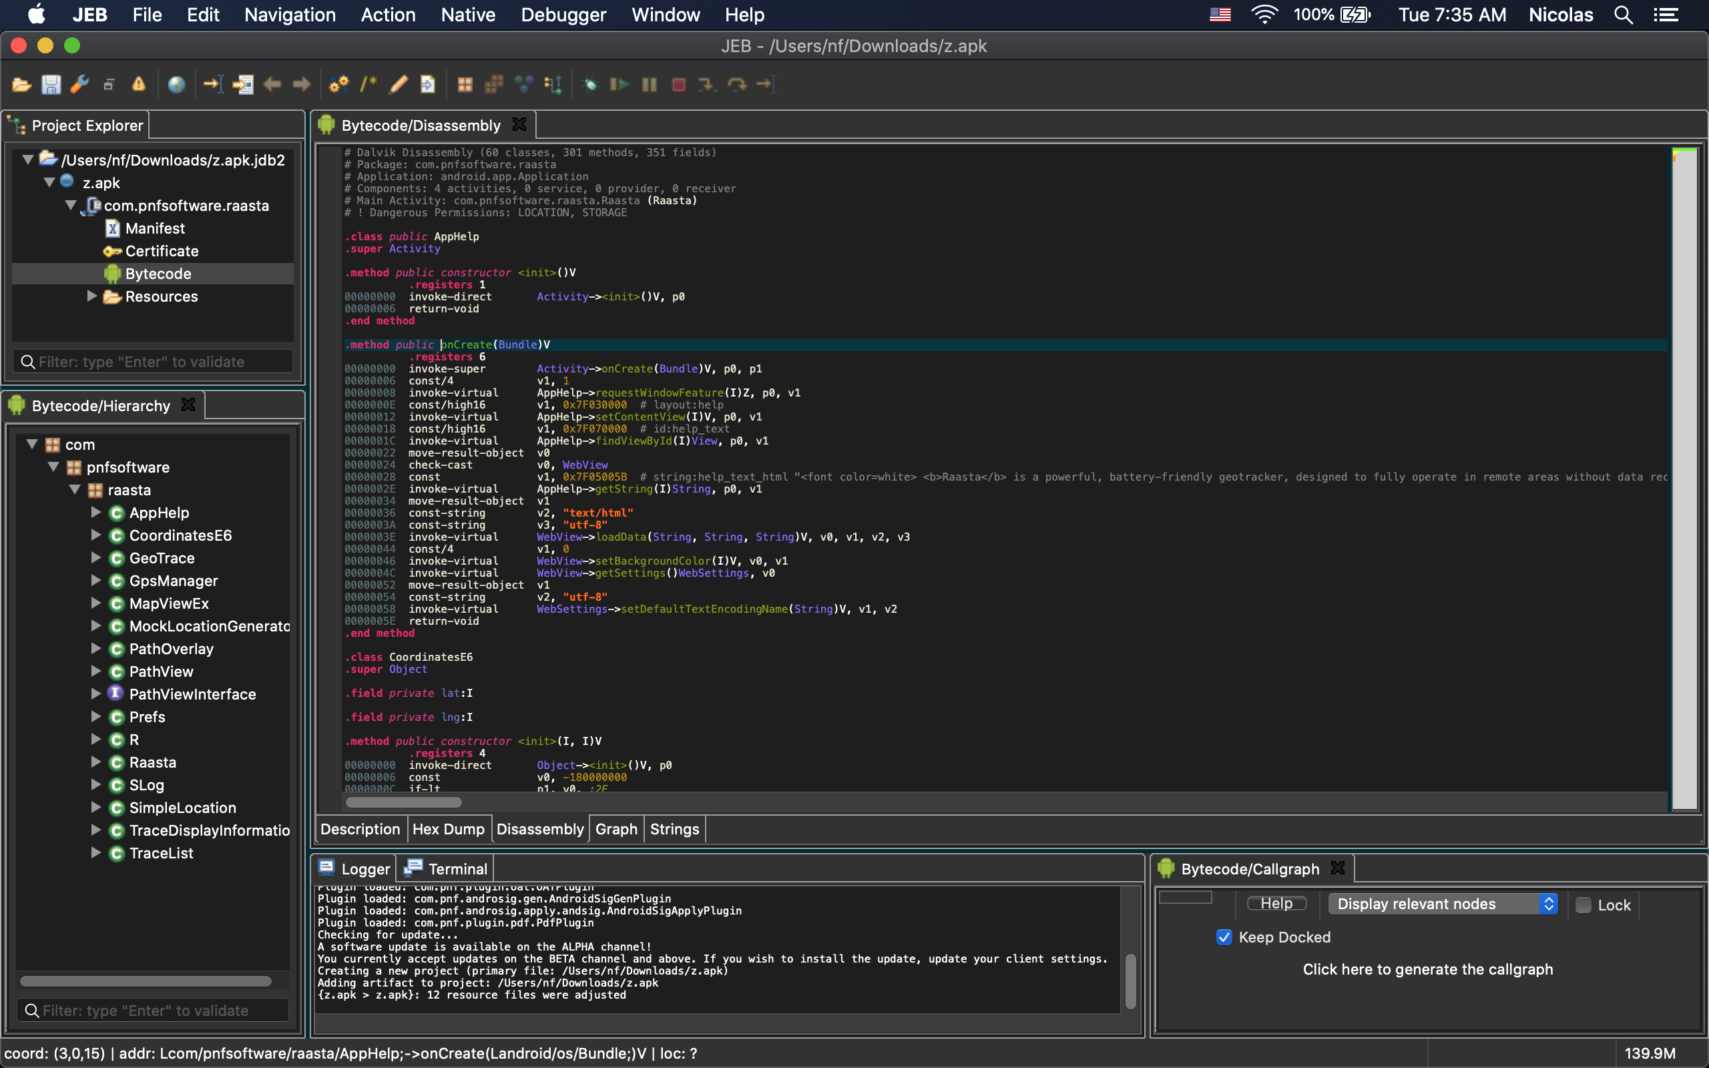Screen dimensions: 1709x1068
Task: Open the Action menu
Action: click(388, 15)
